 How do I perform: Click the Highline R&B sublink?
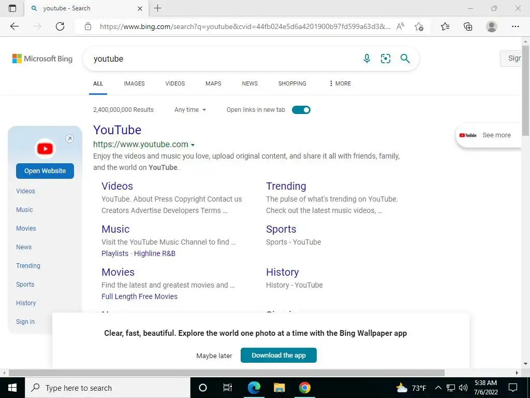[x=155, y=253]
